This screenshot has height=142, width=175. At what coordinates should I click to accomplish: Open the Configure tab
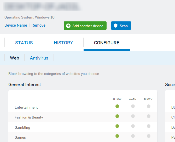tap(107, 43)
